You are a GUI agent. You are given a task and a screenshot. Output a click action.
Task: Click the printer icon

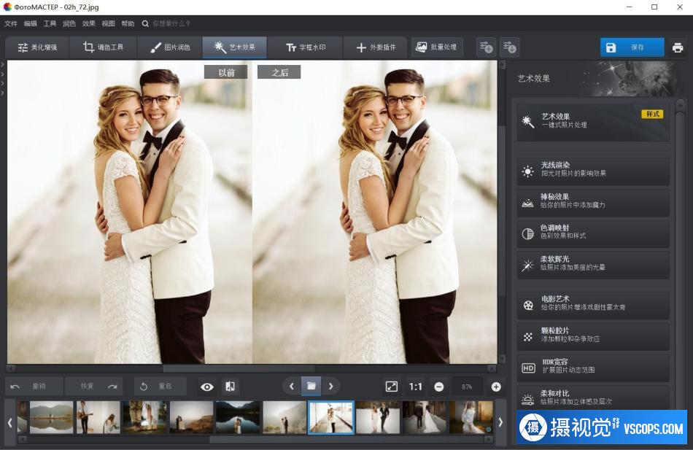tap(678, 47)
